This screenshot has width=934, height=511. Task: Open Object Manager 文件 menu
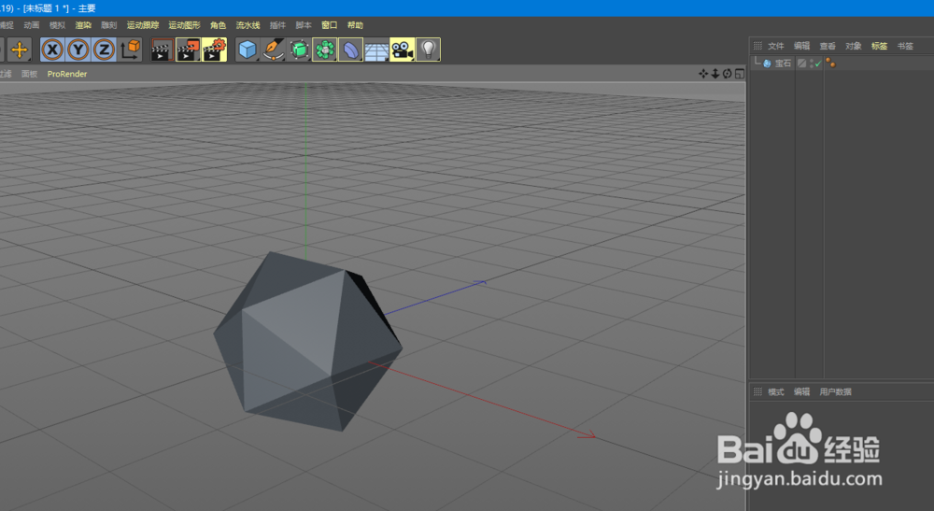click(775, 46)
